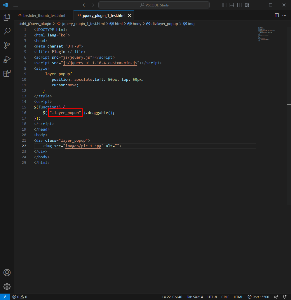Open the editor More Actions menu
The height and width of the screenshot is (300, 291).
[x=284, y=15]
